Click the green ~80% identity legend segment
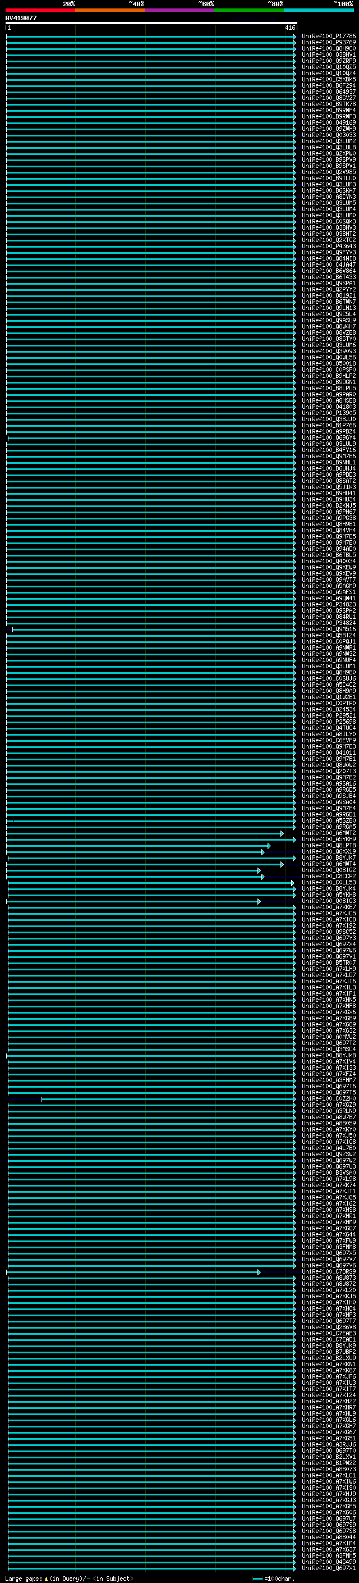This screenshot has height=1583, width=359. coord(249,11)
